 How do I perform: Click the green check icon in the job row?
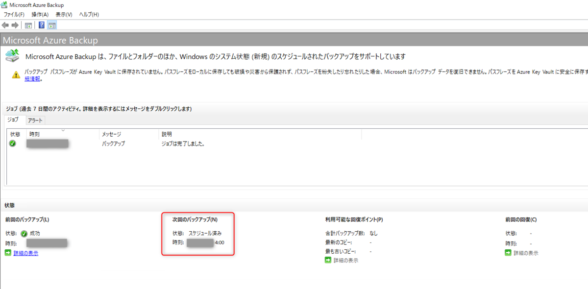[x=13, y=144]
